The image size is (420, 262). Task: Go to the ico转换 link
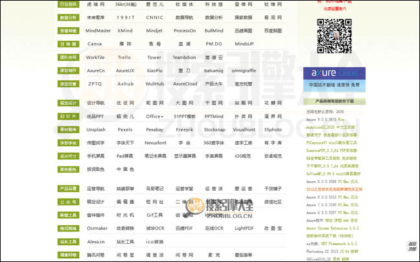pos(154,242)
